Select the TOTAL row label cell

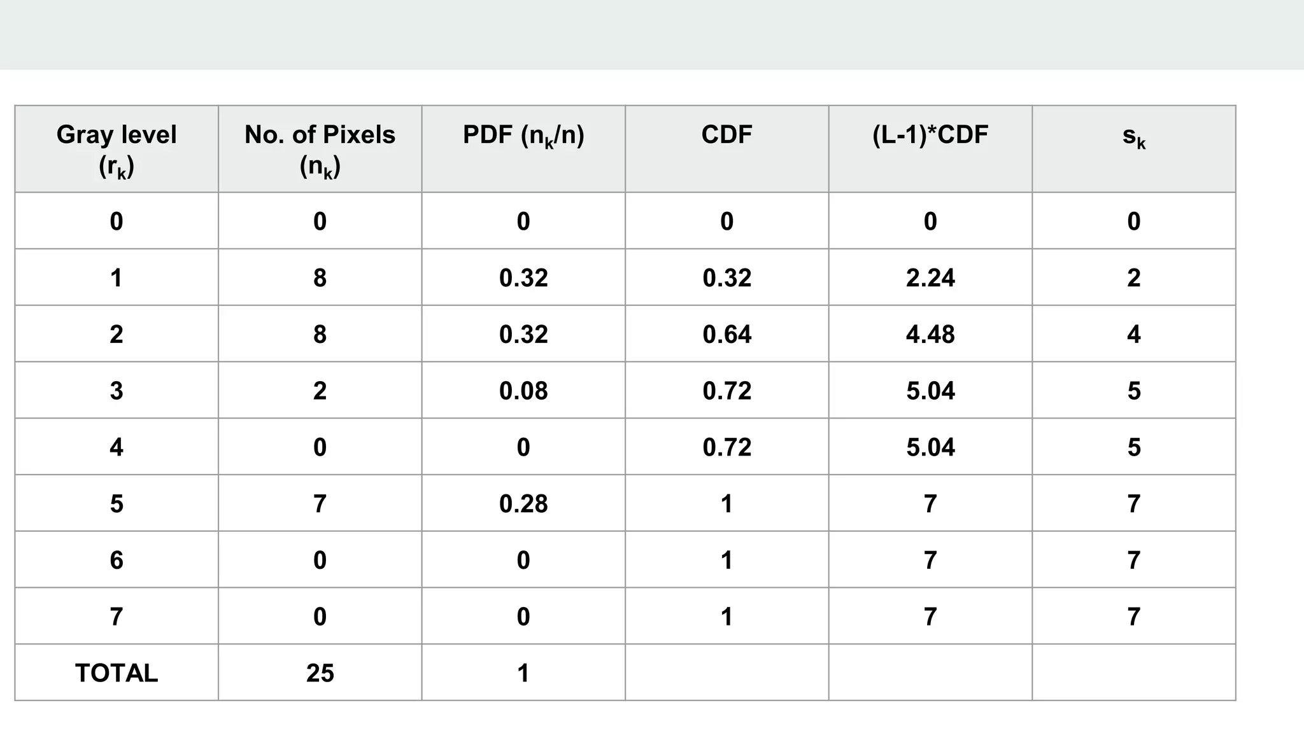coord(117,673)
